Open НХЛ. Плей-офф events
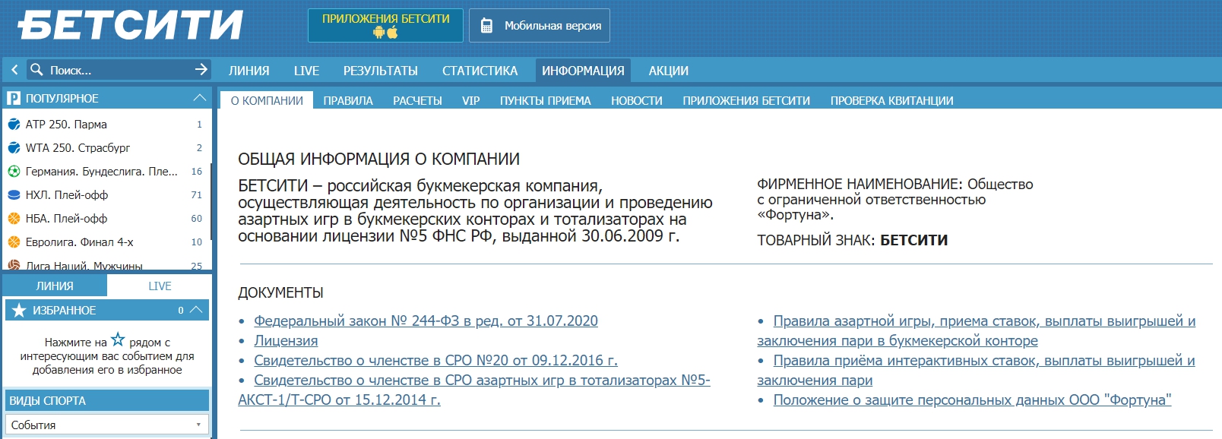This screenshot has width=1222, height=439. coord(67,194)
